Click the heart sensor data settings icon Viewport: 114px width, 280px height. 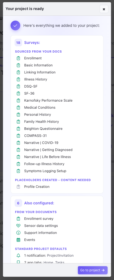tap(18, 226)
